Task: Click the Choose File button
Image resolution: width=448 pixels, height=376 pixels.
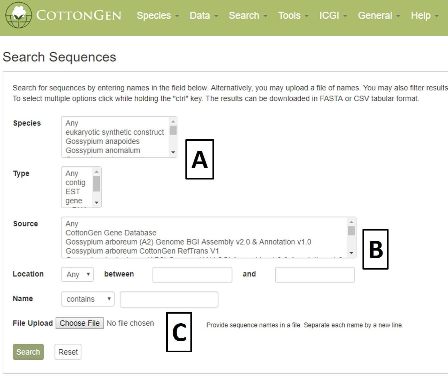Action: 80,323
